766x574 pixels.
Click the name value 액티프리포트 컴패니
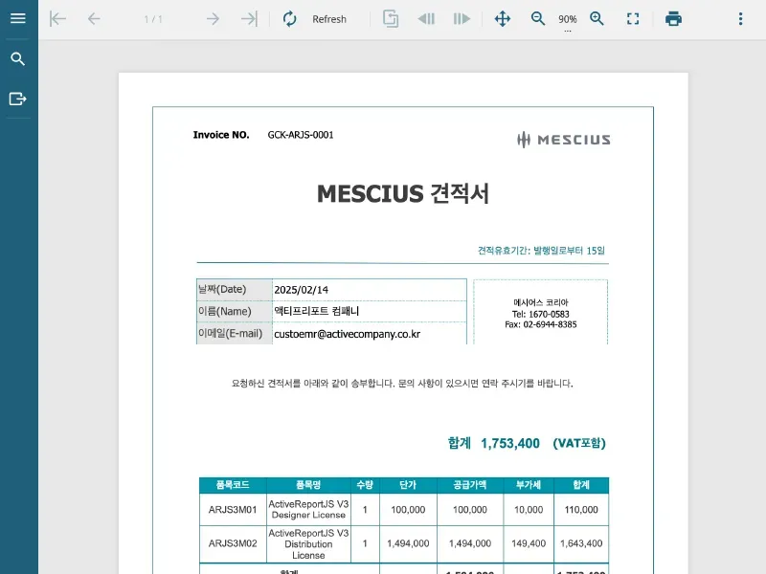pyautogui.click(x=317, y=312)
